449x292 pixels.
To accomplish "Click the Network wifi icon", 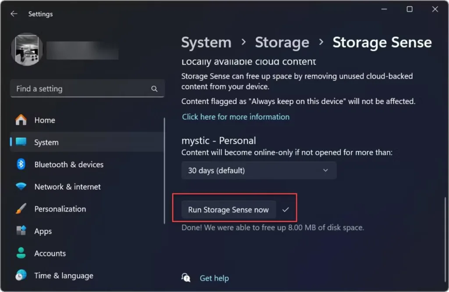I will (21, 187).
